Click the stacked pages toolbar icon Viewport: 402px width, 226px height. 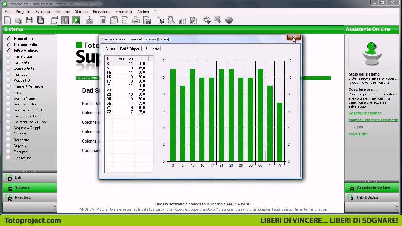click(x=114, y=20)
